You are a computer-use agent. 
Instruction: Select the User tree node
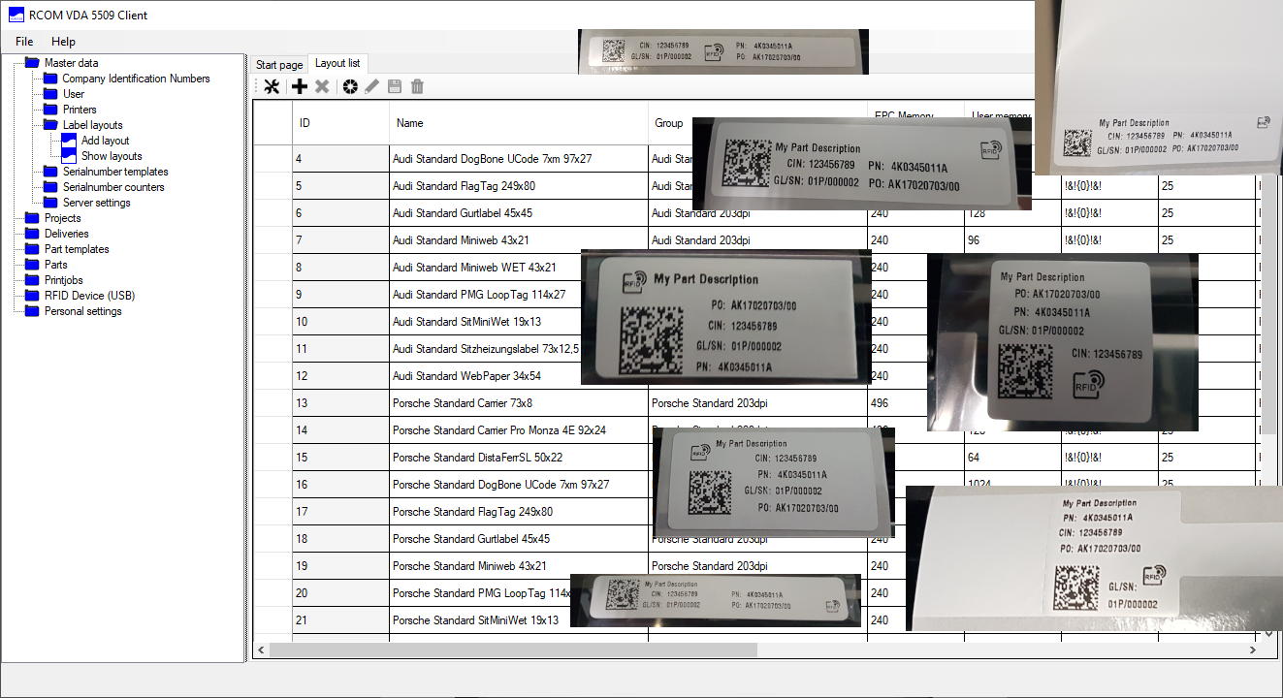[x=74, y=94]
